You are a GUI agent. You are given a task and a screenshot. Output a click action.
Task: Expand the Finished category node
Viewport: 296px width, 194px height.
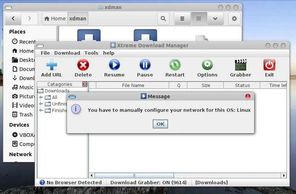point(41,110)
